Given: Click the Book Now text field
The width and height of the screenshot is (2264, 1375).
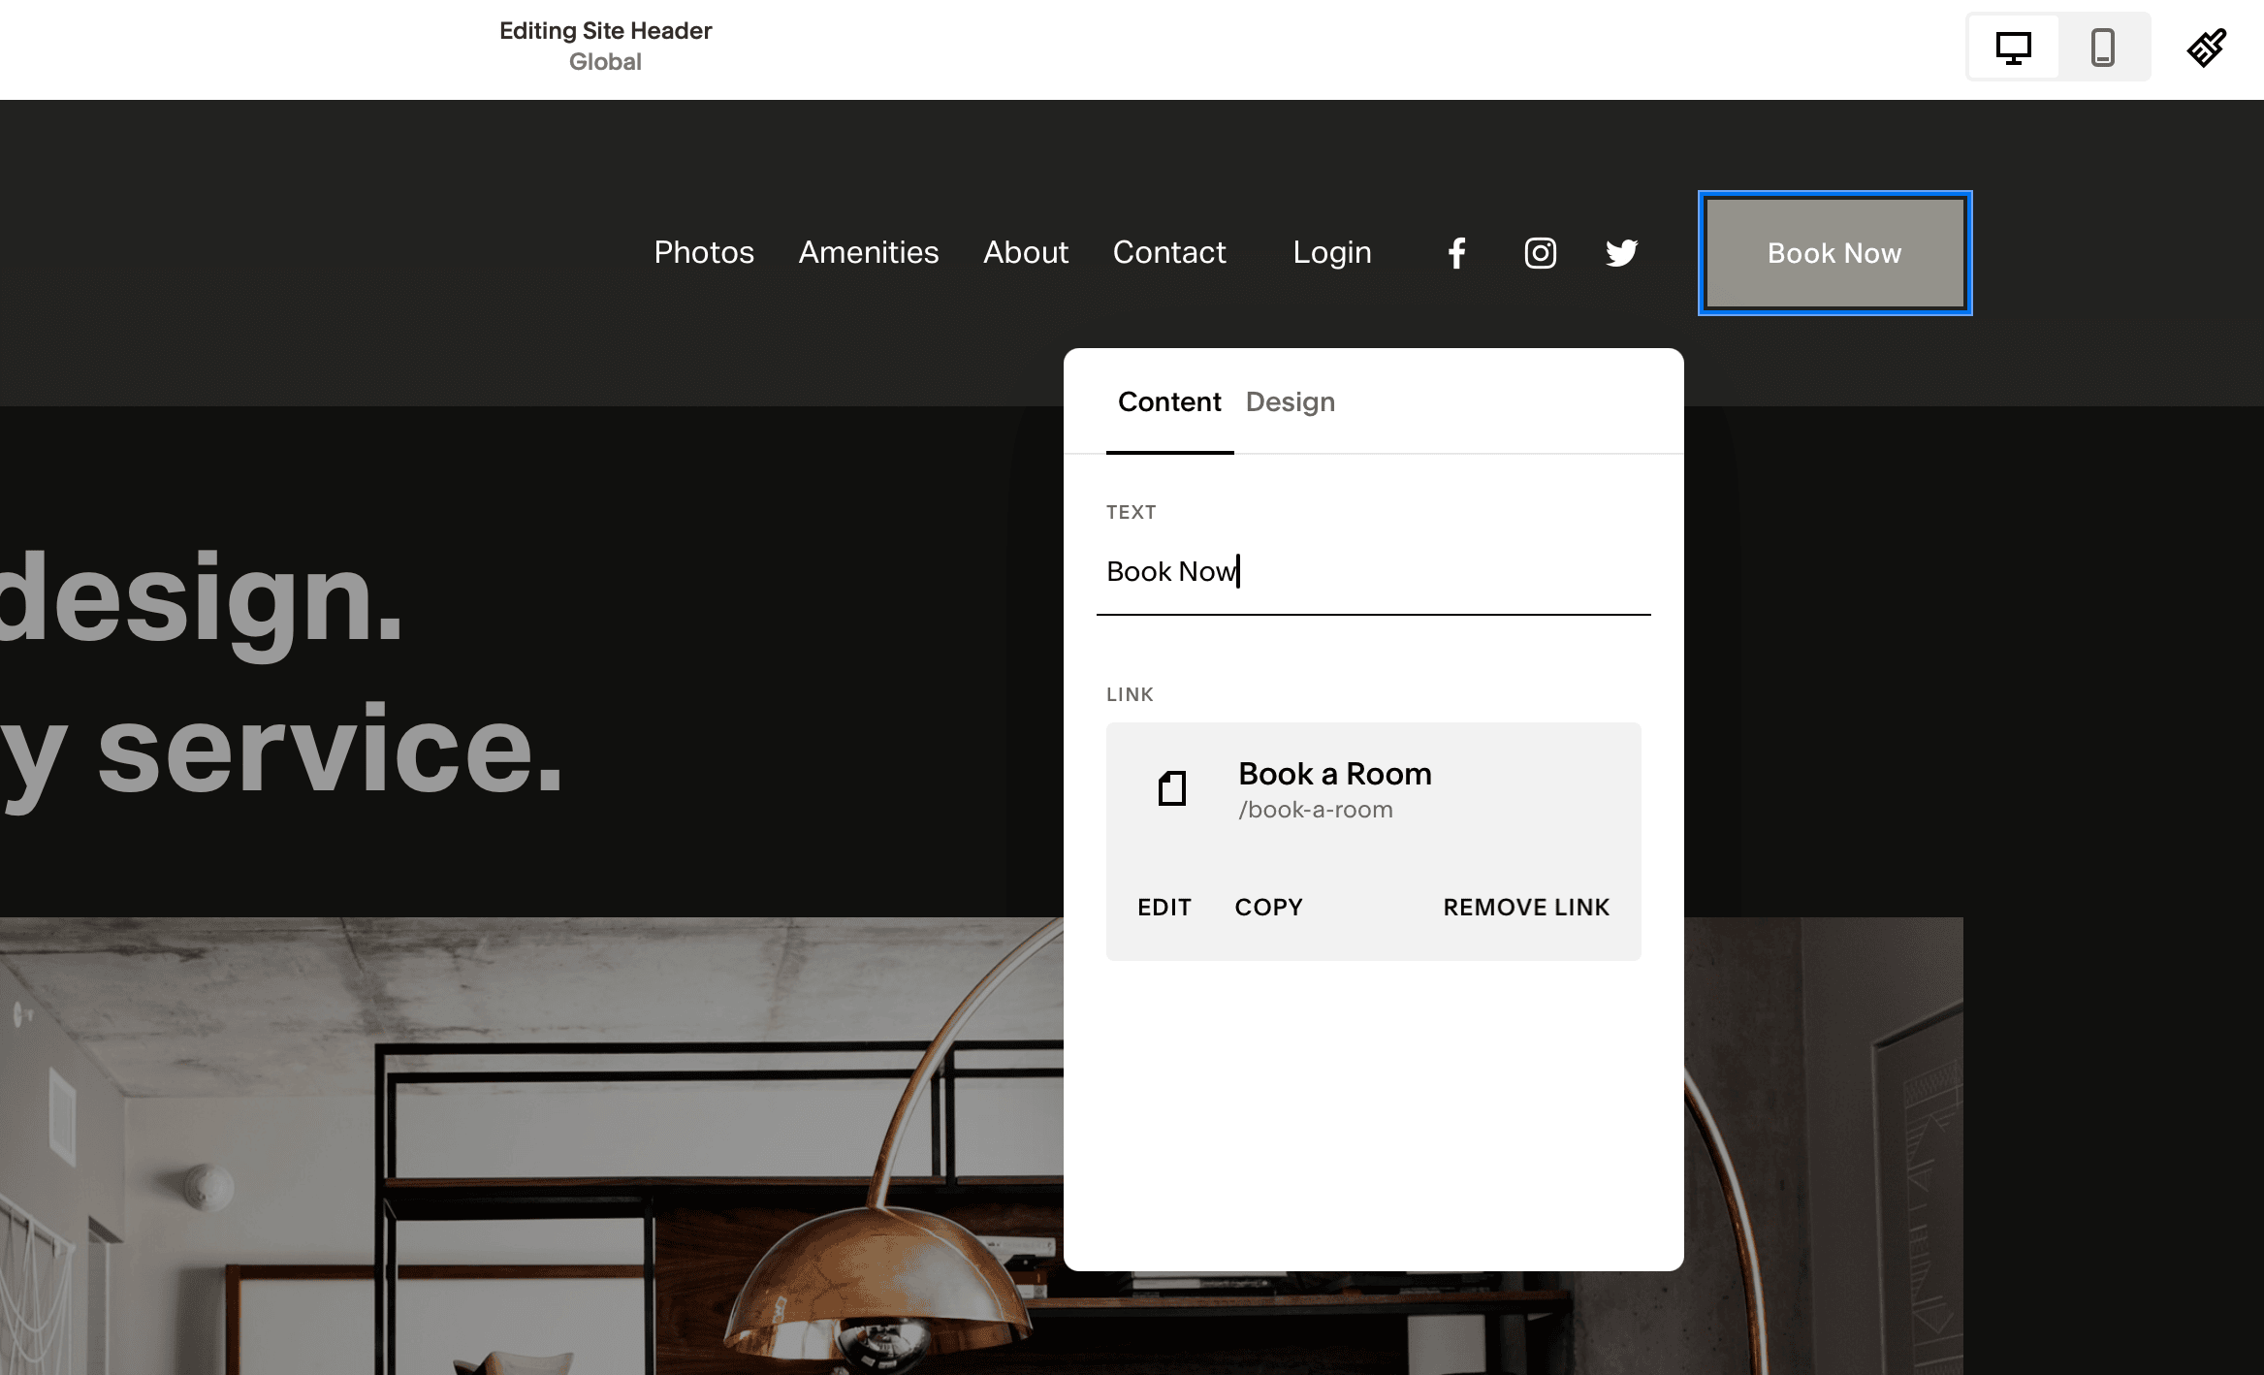Looking at the screenshot, I should point(1372,572).
